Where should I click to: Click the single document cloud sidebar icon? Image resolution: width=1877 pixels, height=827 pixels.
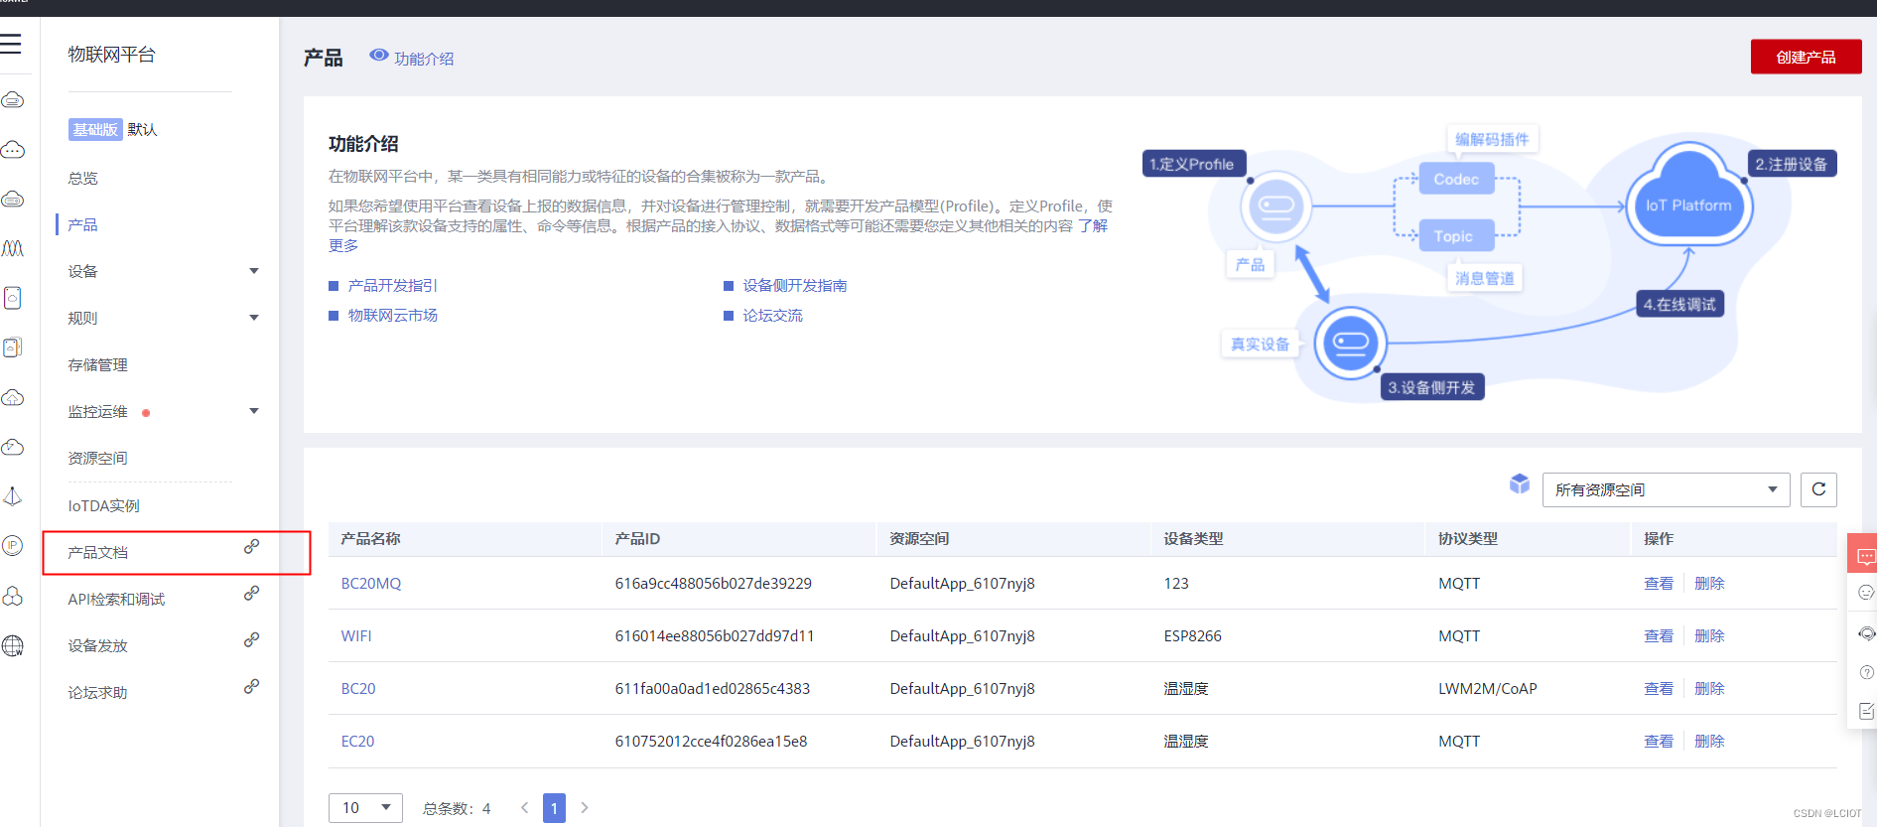coord(13,298)
